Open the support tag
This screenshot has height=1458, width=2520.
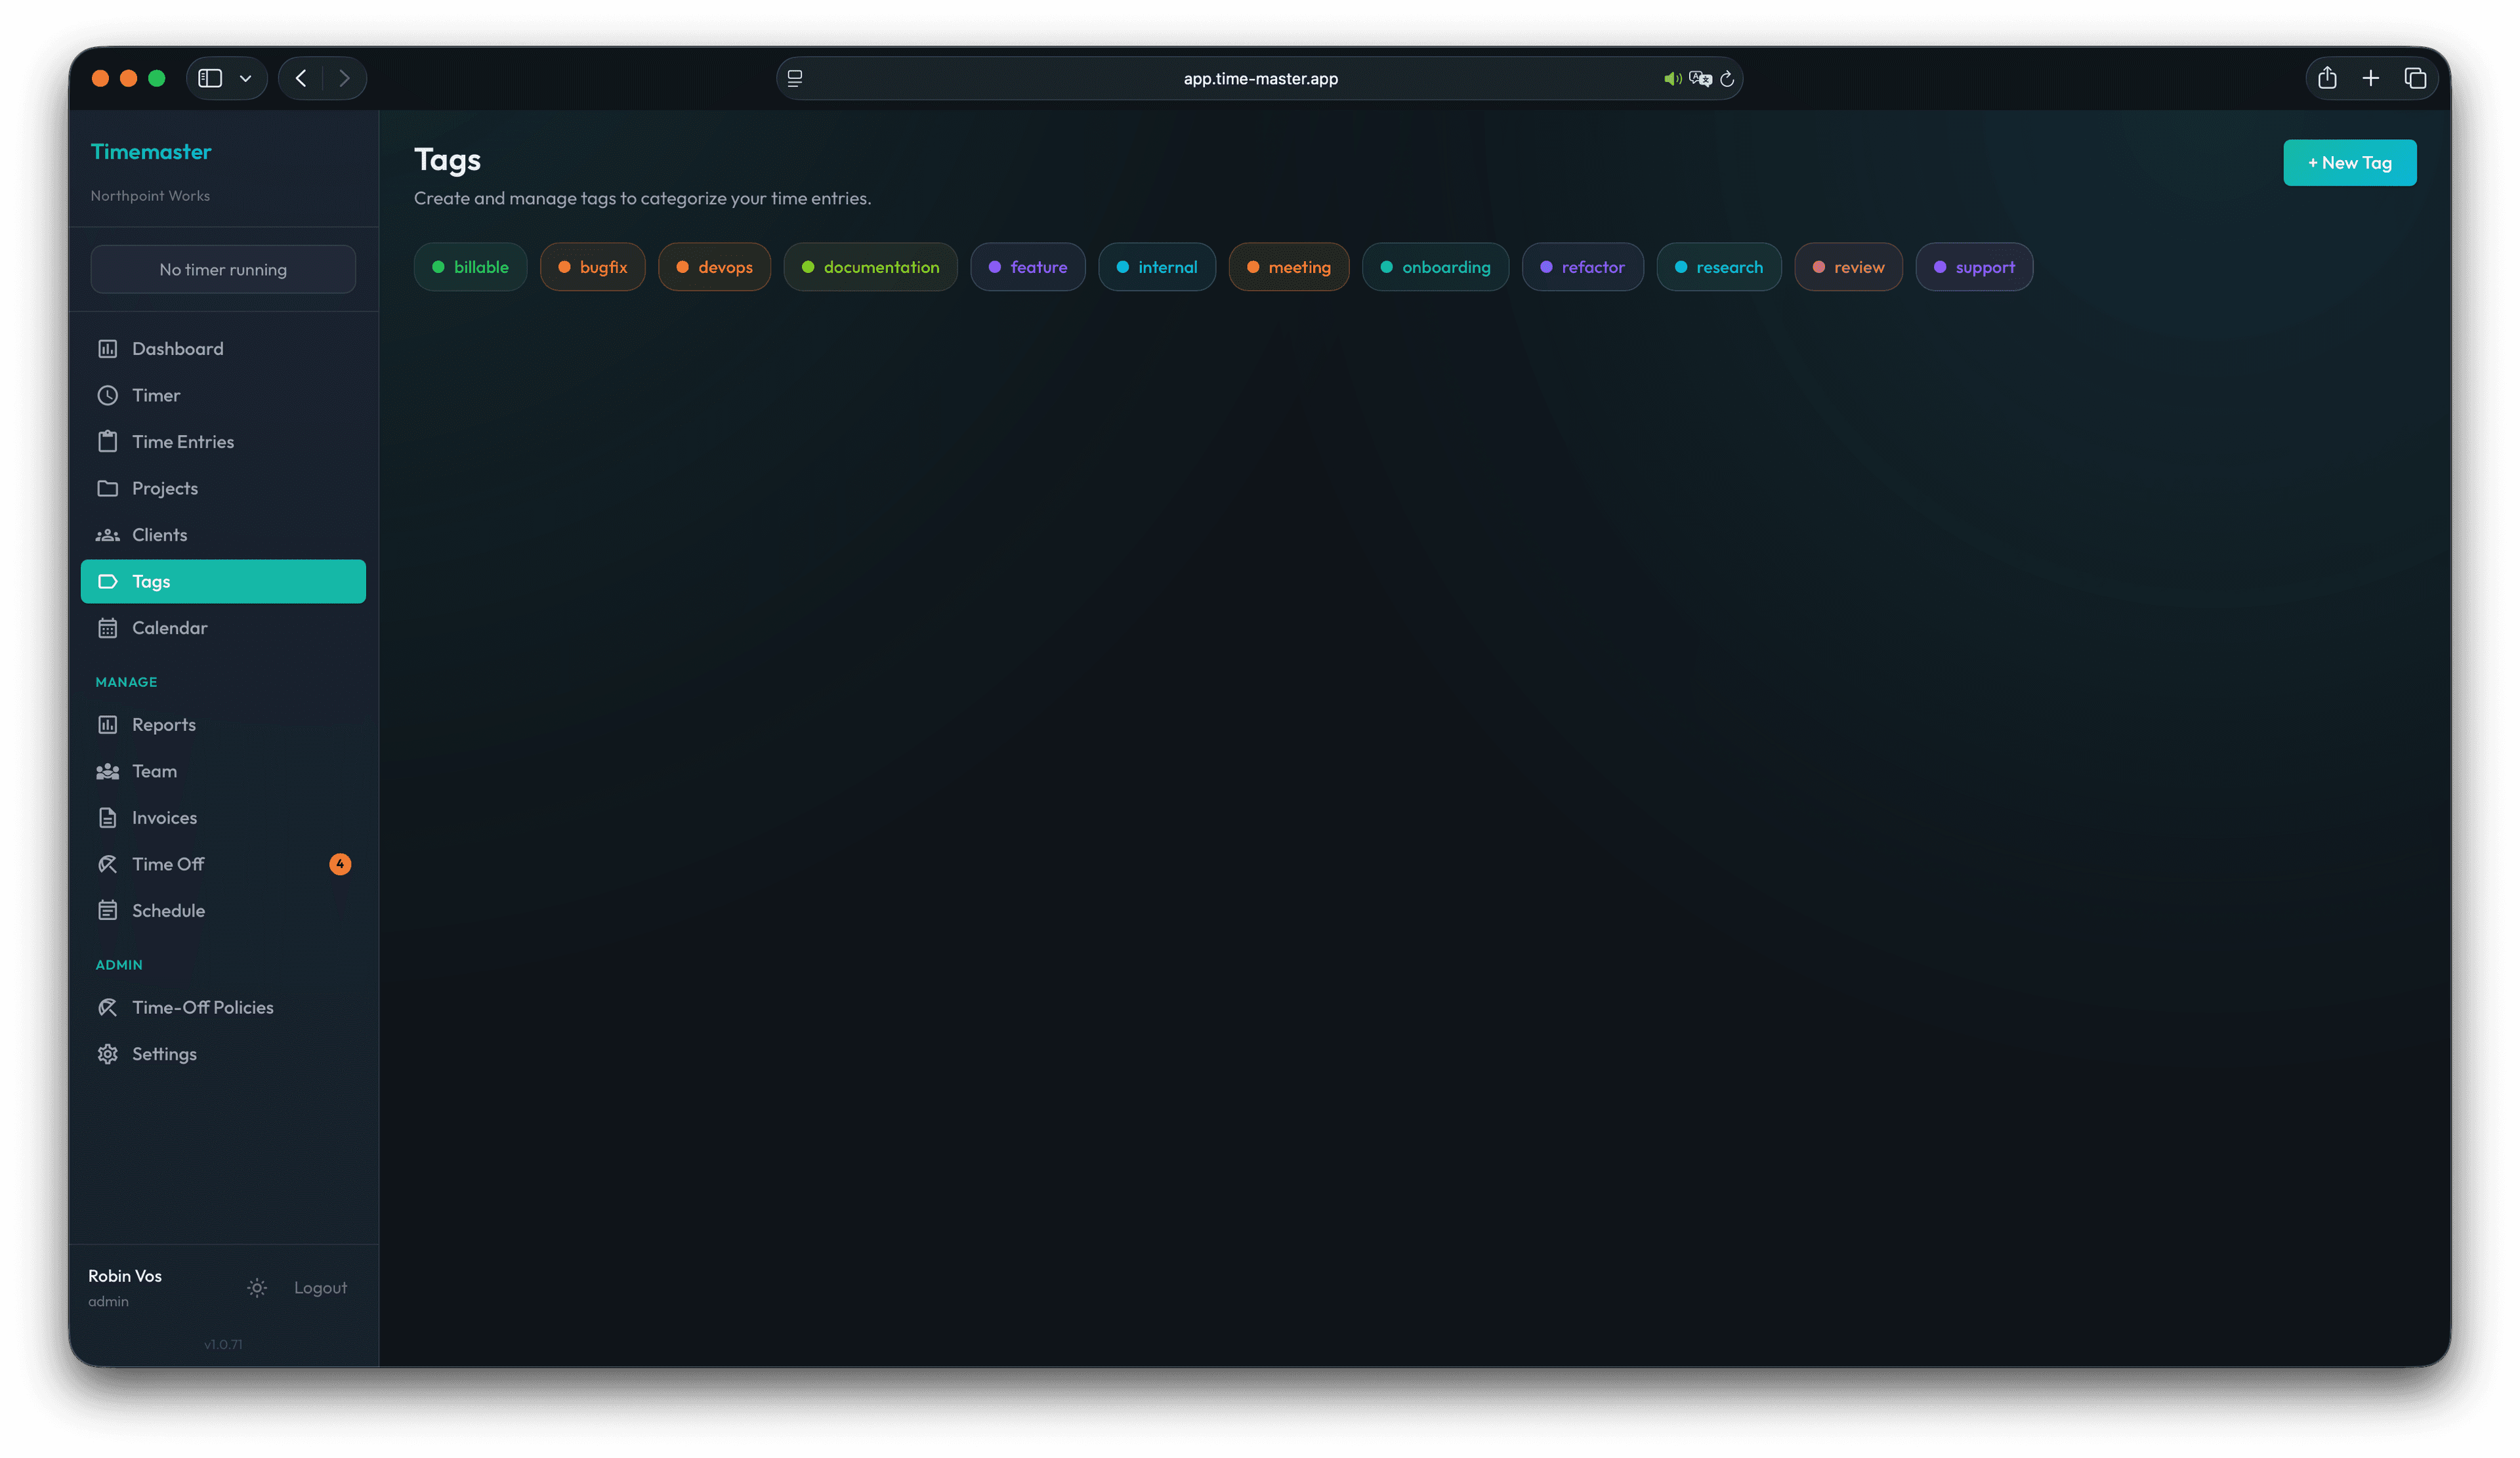1974,267
